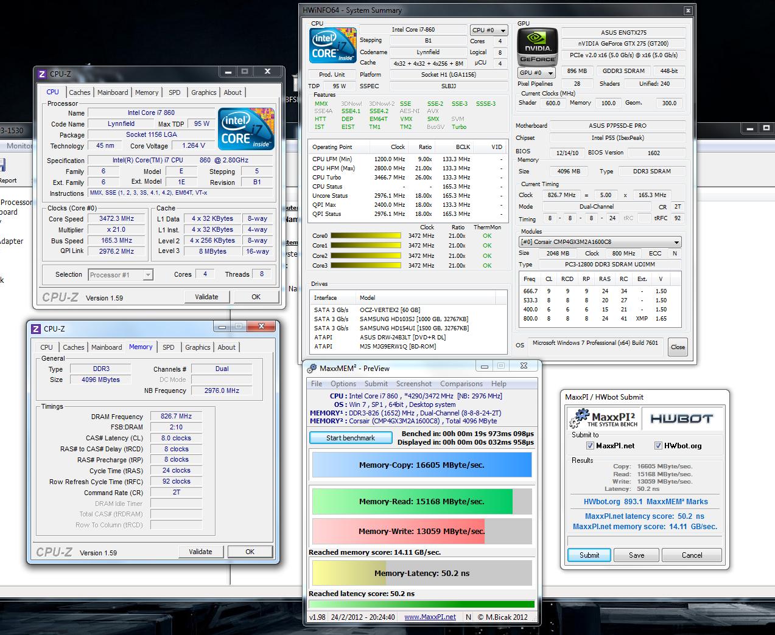Click the CPU-Z title icon of the memory window
The height and width of the screenshot is (635, 775).
pos(35,329)
